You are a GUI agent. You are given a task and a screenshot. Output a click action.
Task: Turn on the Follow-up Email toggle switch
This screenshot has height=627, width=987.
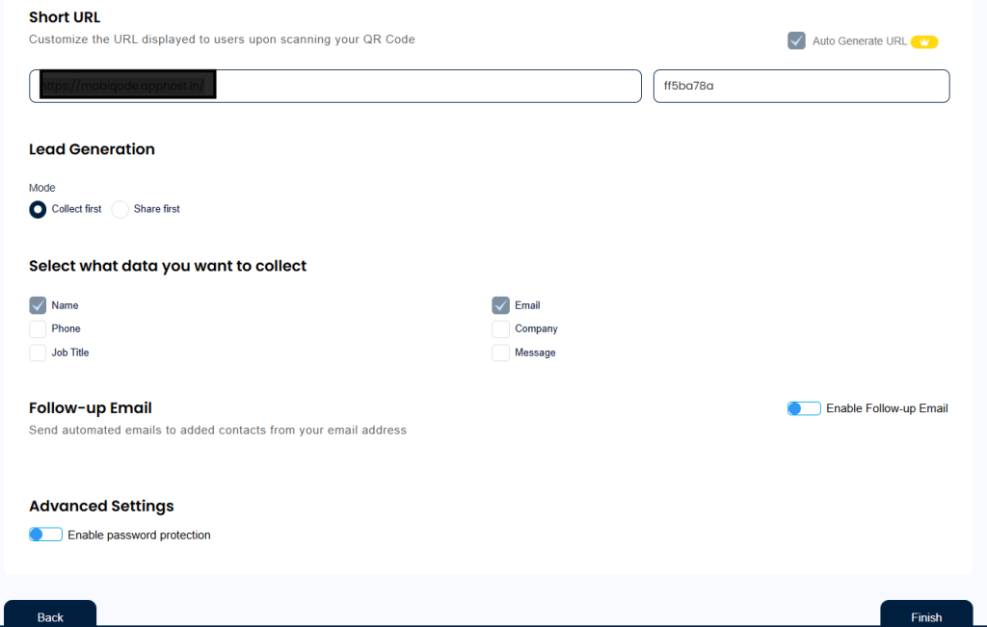pyautogui.click(x=804, y=408)
